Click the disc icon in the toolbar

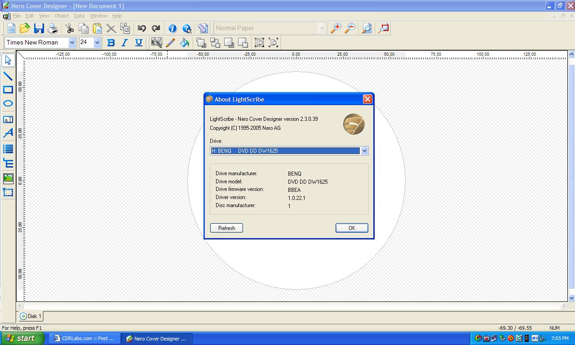click(203, 28)
